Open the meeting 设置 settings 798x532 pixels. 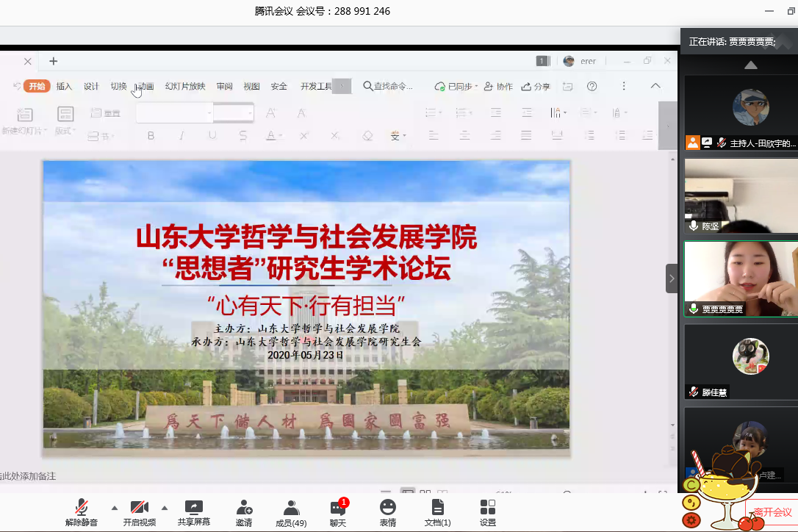pos(487,513)
